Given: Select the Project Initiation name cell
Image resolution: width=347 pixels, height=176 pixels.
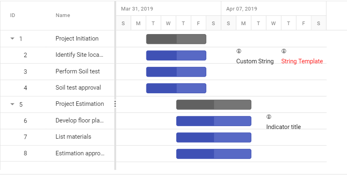Looking at the screenshot, I should coord(77,39).
